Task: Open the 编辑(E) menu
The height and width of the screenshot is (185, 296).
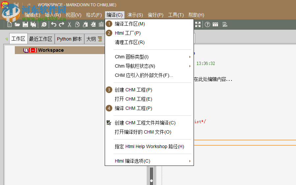Action: 32,15
